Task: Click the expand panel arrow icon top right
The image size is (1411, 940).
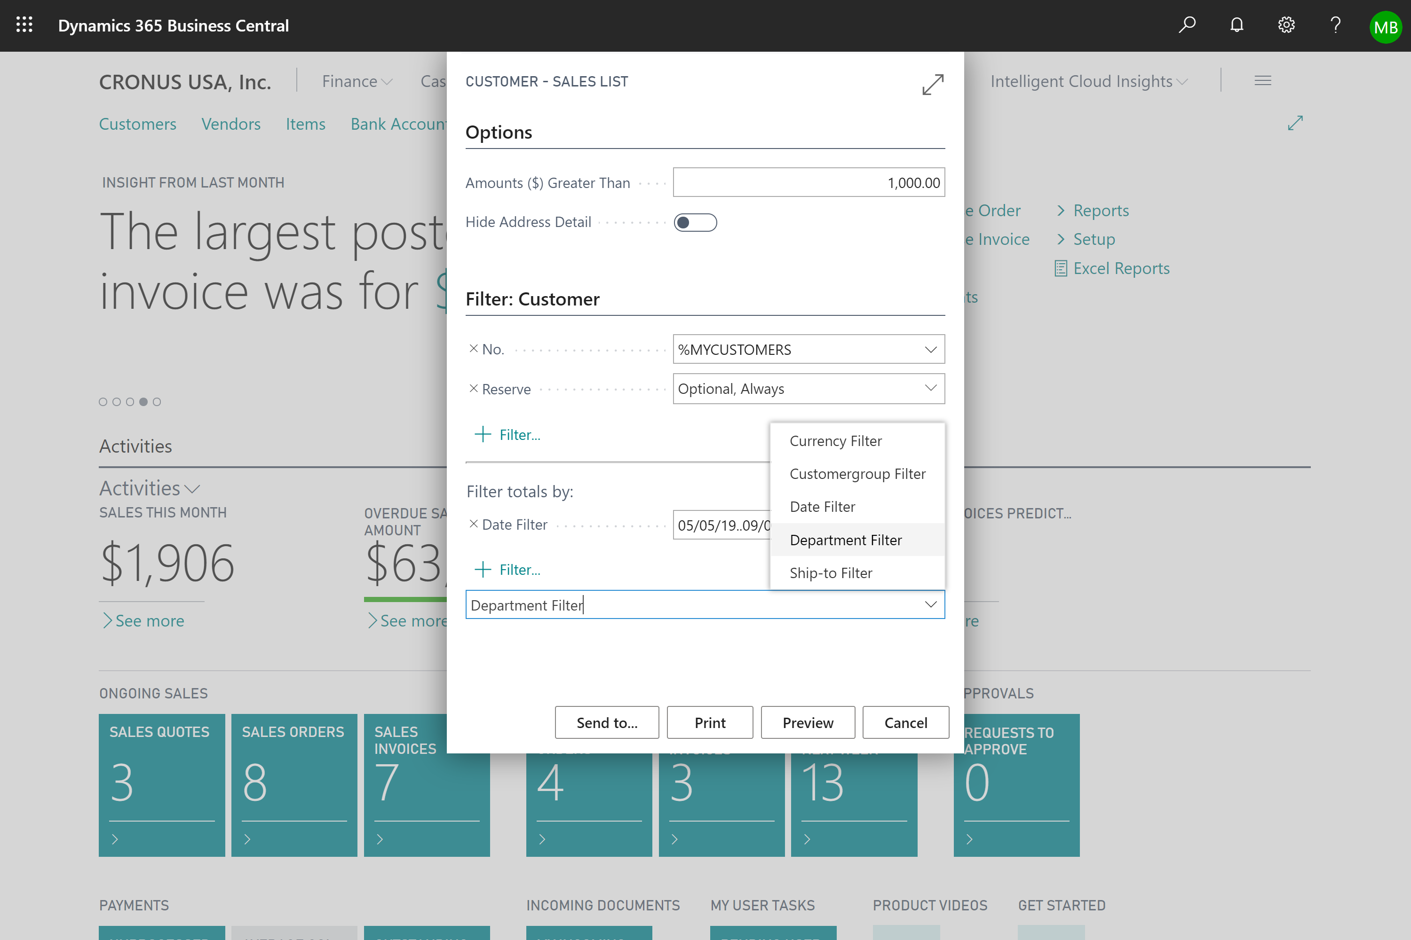Action: [x=932, y=84]
